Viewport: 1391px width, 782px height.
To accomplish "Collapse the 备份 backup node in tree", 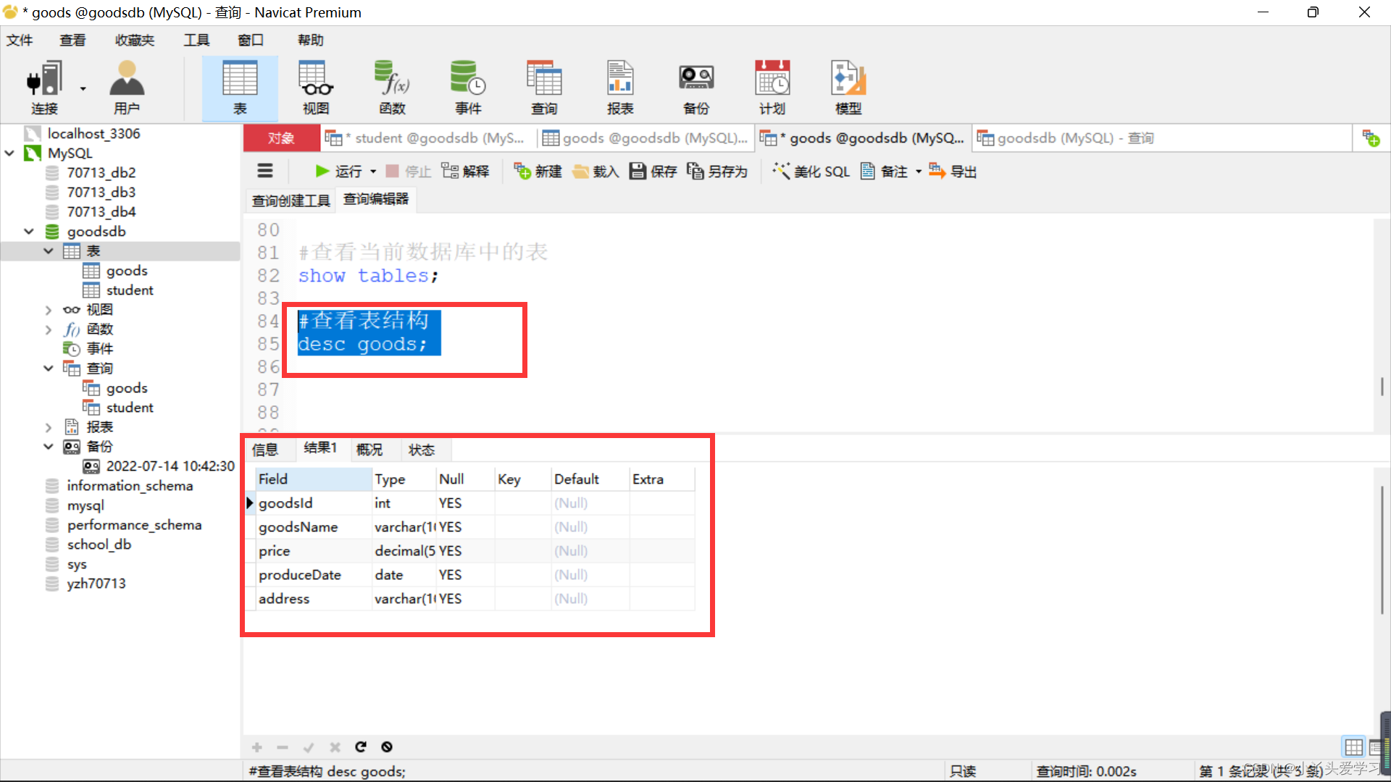I will pyautogui.click(x=49, y=446).
